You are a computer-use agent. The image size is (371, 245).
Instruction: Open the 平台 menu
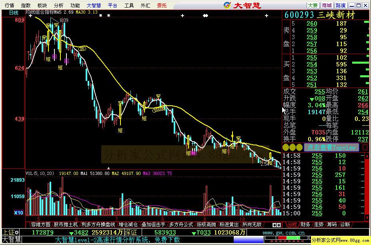coord(112,5)
